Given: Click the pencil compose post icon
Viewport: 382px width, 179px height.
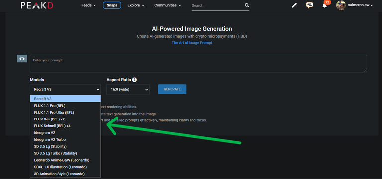Looking at the screenshot, I should click(294, 5).
